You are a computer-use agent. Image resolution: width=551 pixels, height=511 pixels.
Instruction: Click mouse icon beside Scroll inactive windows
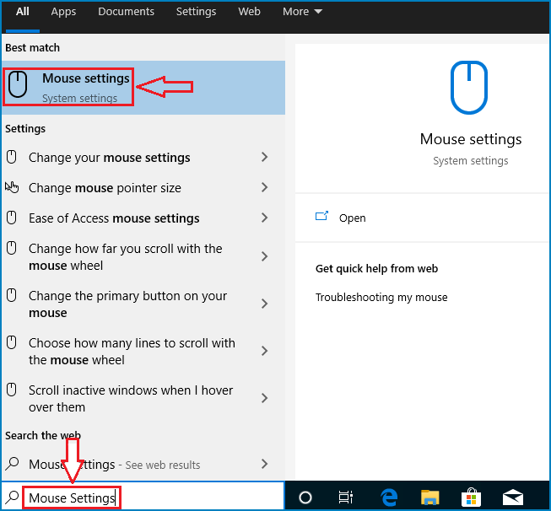pos(12,390)
